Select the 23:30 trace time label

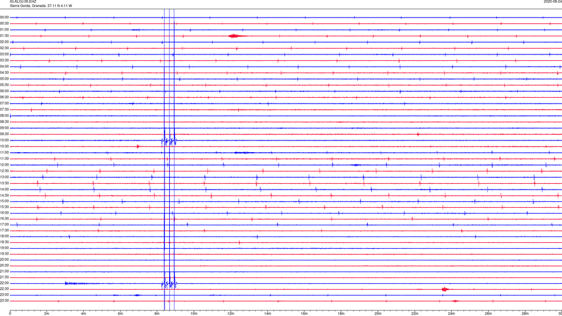(x=4, y=301)
